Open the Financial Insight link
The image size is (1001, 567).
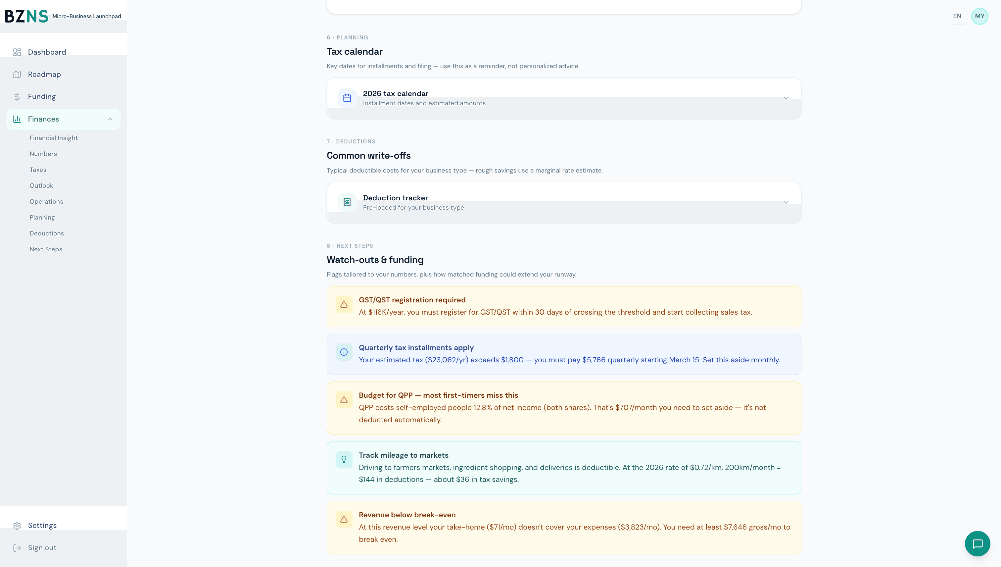pyautogui.click(x=54, y=137)
